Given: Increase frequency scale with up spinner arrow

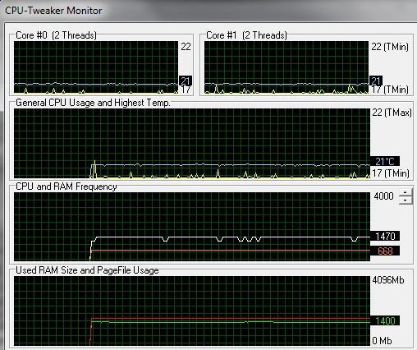Looking at the screenshot, I should (x=406, y=192).
